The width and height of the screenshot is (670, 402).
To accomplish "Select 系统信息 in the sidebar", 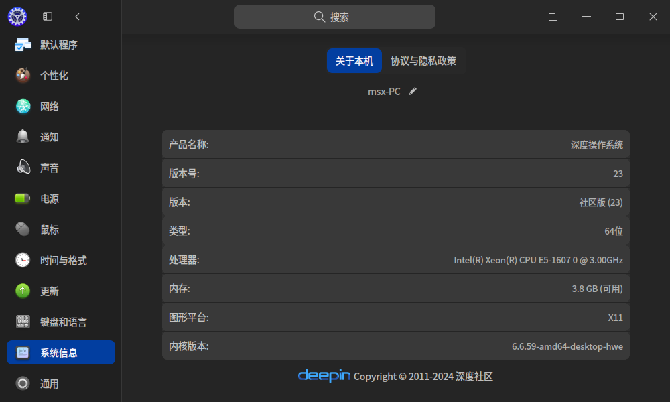I will pyautogui.click(x=61, y=352).
